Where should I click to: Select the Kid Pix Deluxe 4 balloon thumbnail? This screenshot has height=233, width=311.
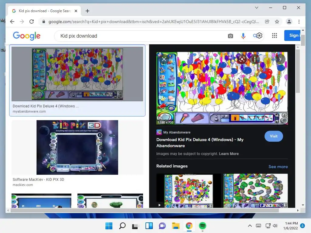[x=77, y=74]
